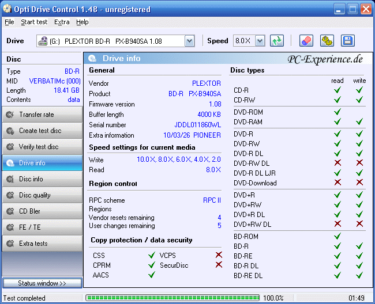
Task: Open the options settings icon
Action: click(327, 41)
